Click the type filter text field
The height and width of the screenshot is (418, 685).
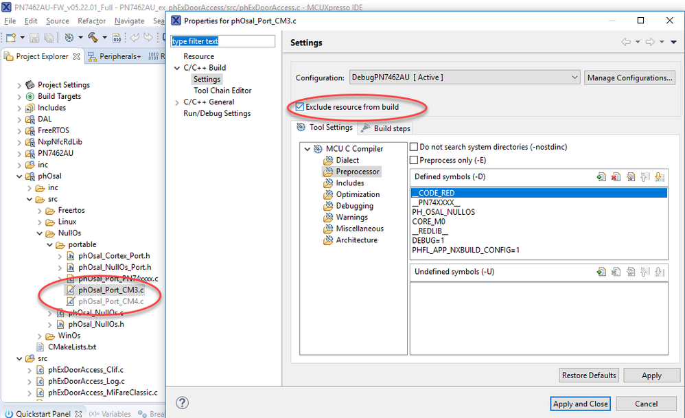coord(223,41)
